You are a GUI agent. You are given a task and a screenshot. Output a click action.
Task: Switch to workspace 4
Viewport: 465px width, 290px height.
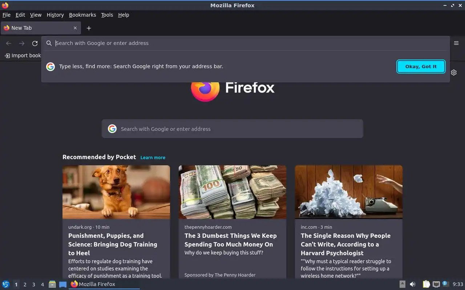[42, 285]
